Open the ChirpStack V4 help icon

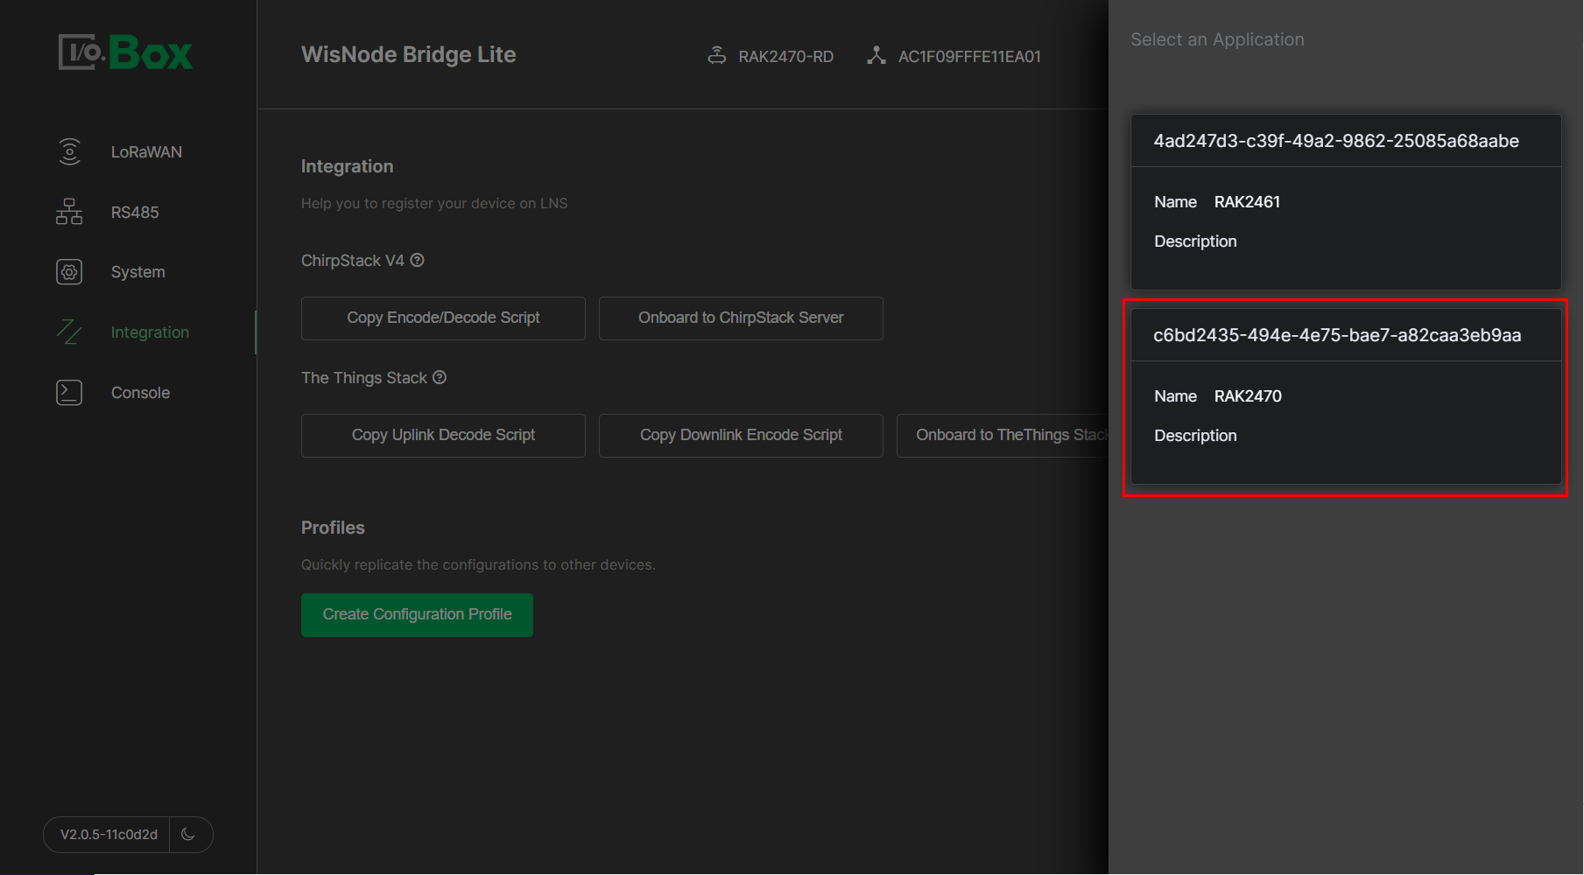[x=418, y=260]
